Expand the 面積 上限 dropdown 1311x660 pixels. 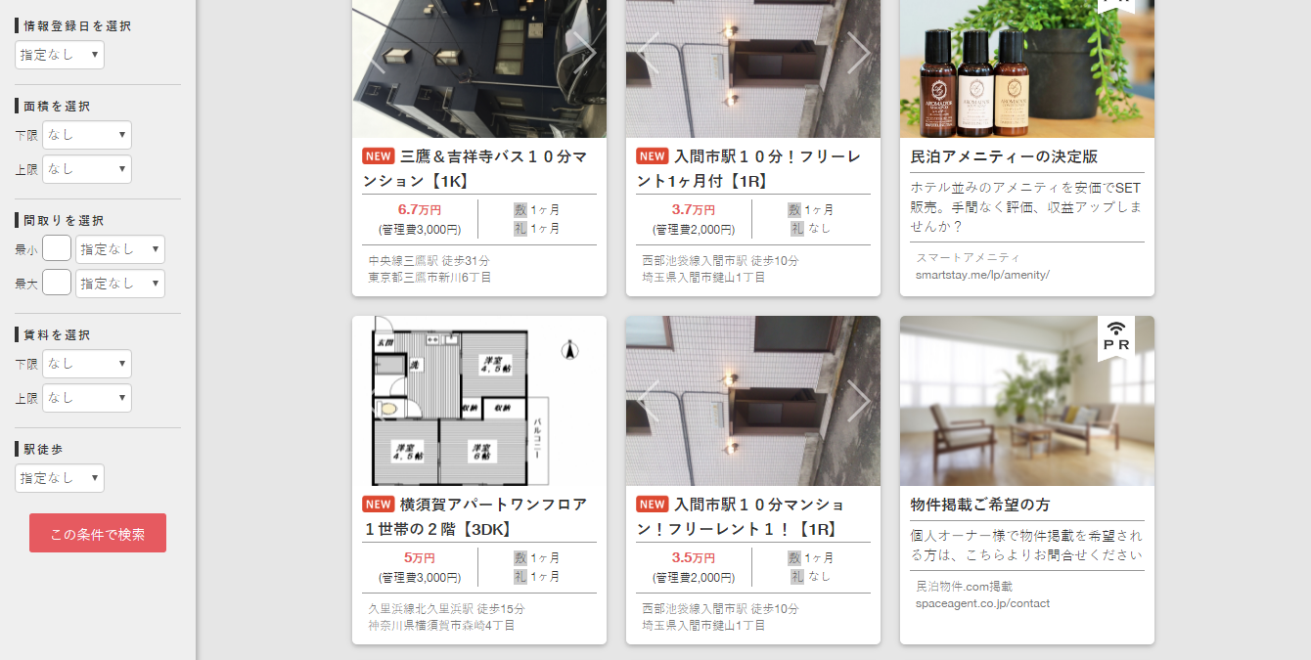[x=87, y=169]
